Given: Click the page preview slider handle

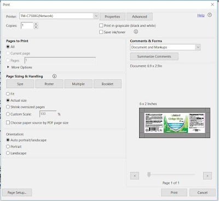Looking at the screenshot, I should (149, 175).
